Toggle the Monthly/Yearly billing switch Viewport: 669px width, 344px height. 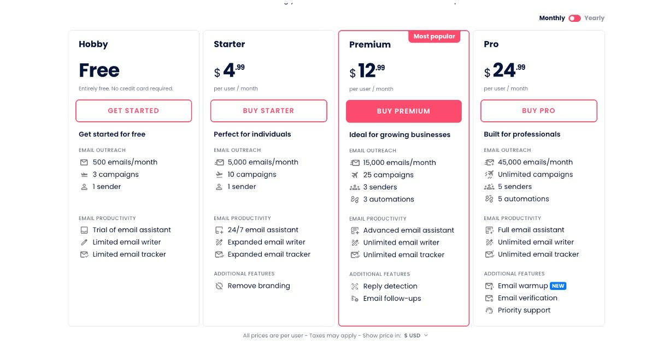[x=574, y=18]
